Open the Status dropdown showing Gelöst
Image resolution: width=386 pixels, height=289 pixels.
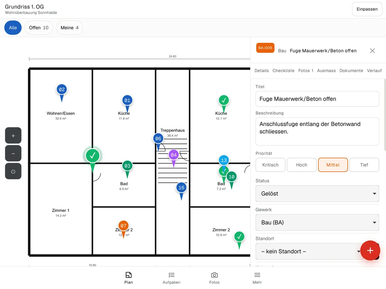[x=317, y=194]
